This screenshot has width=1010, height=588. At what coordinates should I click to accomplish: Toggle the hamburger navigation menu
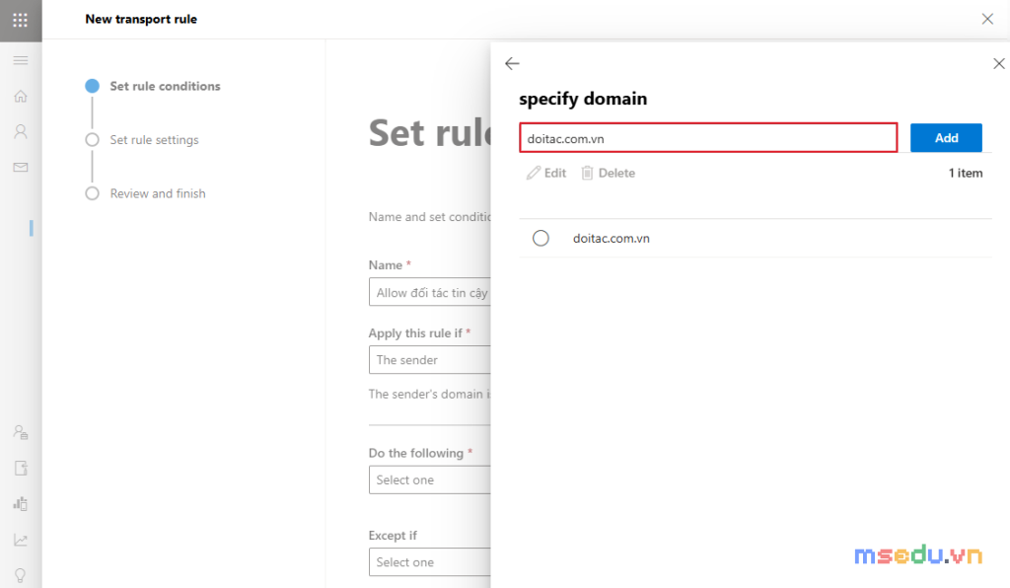21,60
